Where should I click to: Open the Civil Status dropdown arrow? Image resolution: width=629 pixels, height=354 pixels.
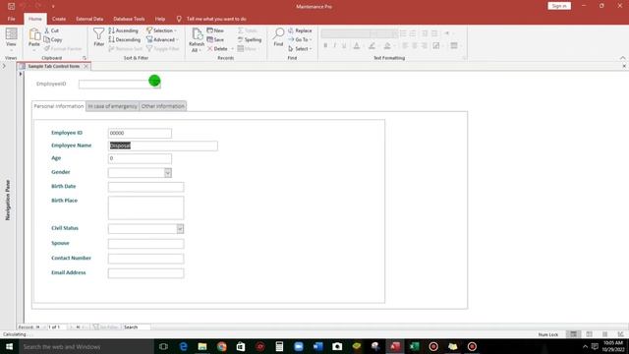point(180,229)
